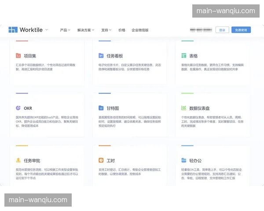Click the blurred phone number text
Screen dimensions: 264x211
(201, 30)
